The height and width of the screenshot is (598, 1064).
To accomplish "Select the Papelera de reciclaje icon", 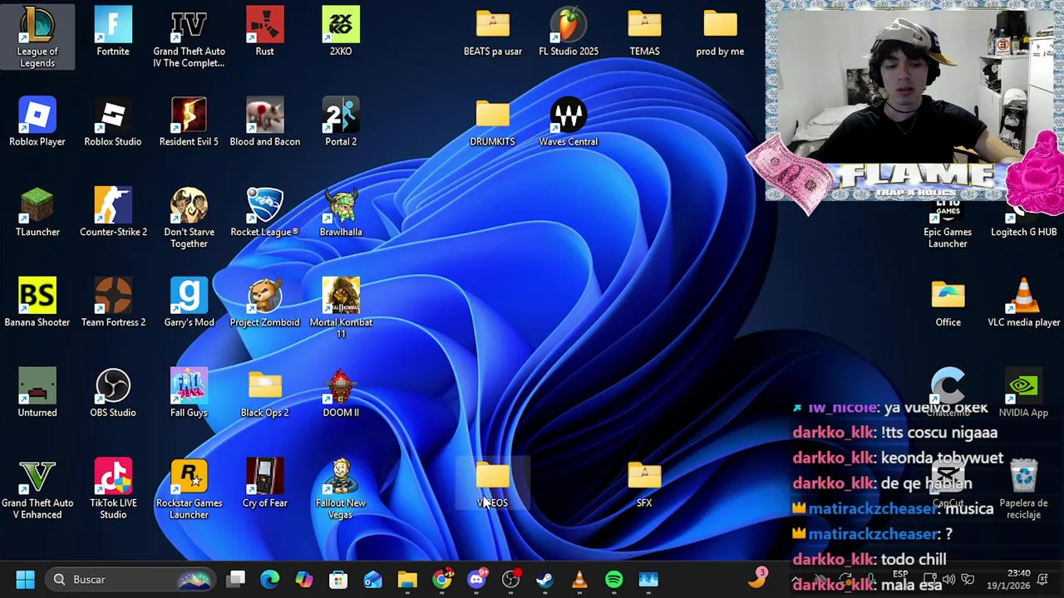I will (x=1023, y=488).
